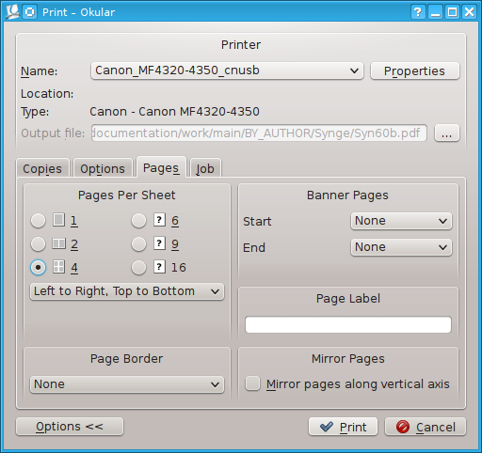
Task: Click the four-page grid layout icon
Action: coord(58,267)
